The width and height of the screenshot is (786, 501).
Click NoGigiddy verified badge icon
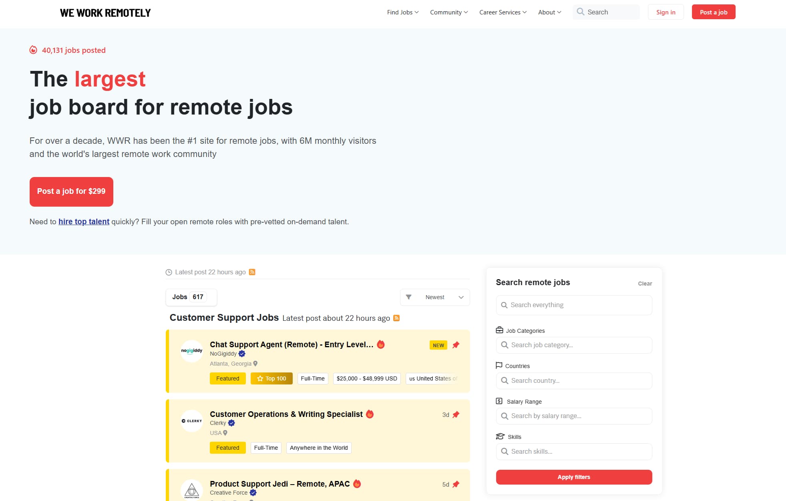(x=242, y=354)
